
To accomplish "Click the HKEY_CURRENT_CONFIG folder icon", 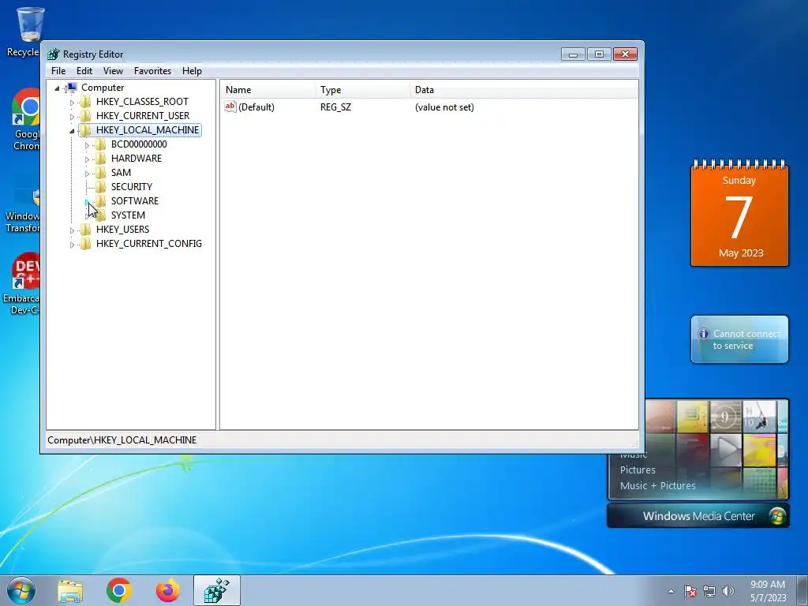I will (86, 243).
